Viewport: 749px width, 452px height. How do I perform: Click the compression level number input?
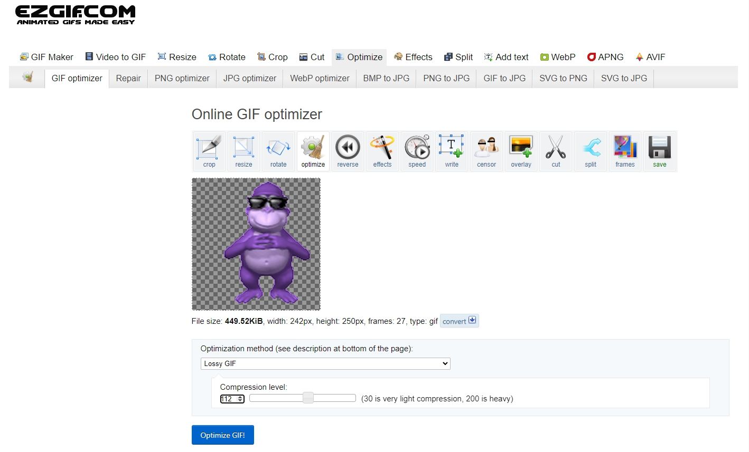229,399
